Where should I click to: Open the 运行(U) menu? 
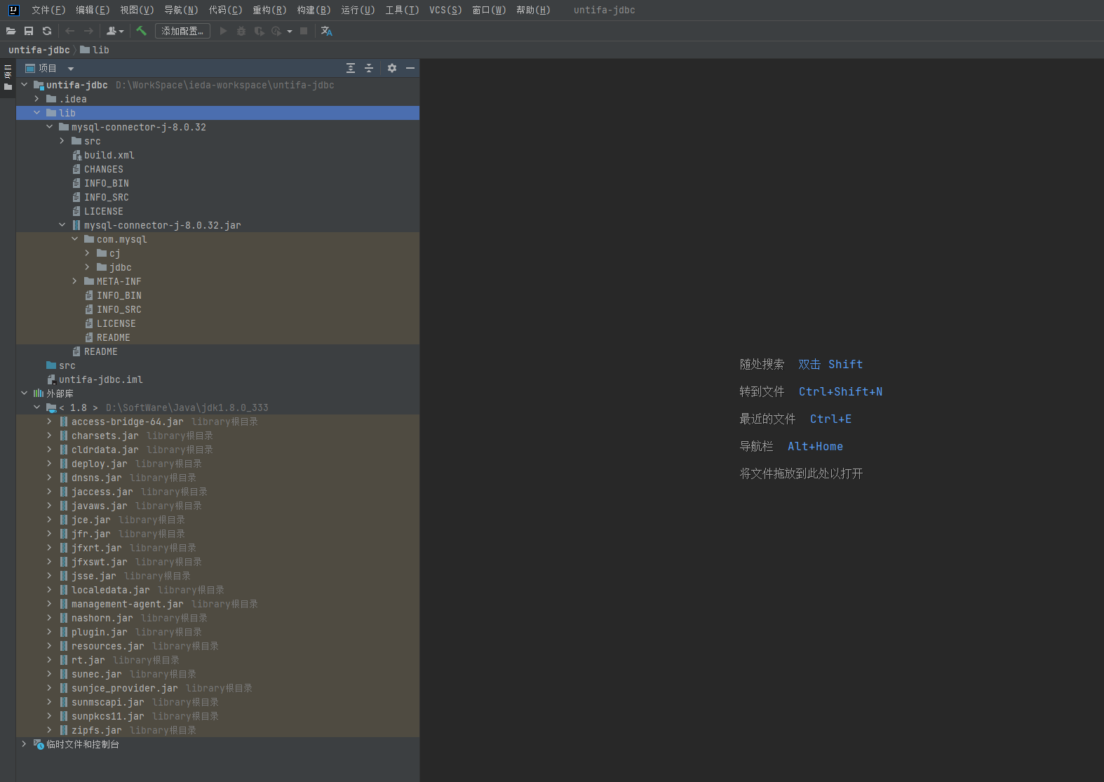point(358,10)
